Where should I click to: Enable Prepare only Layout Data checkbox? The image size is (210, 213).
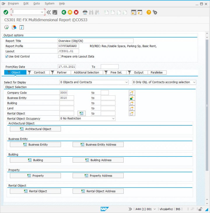pyautogui.click(x=60, y=57)
